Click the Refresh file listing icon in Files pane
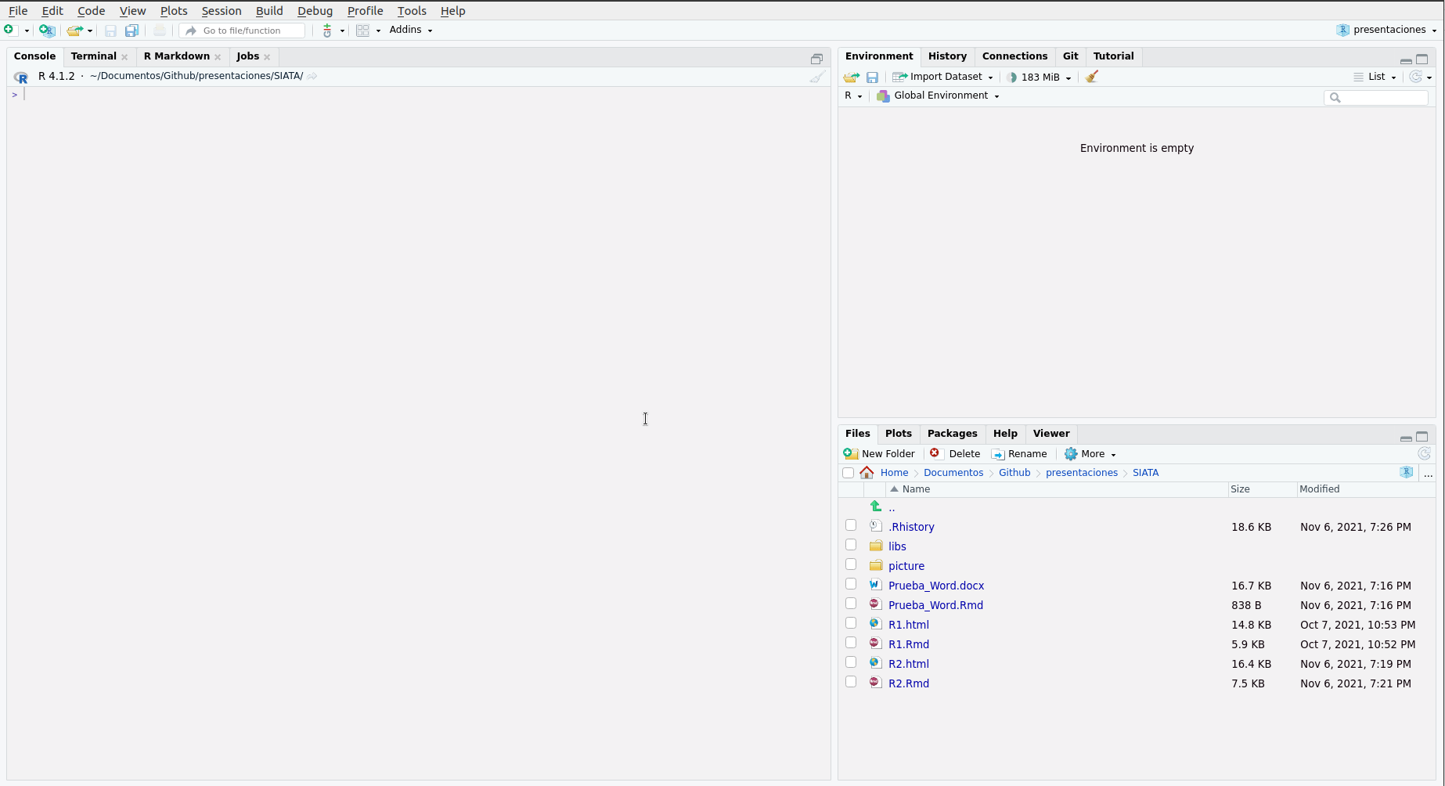Image resolution: width=1445 pixels, height=786 pixels. point(1424,454)
